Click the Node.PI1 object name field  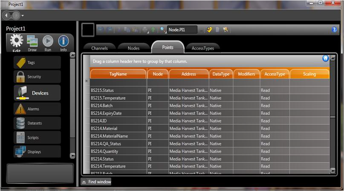182,30
